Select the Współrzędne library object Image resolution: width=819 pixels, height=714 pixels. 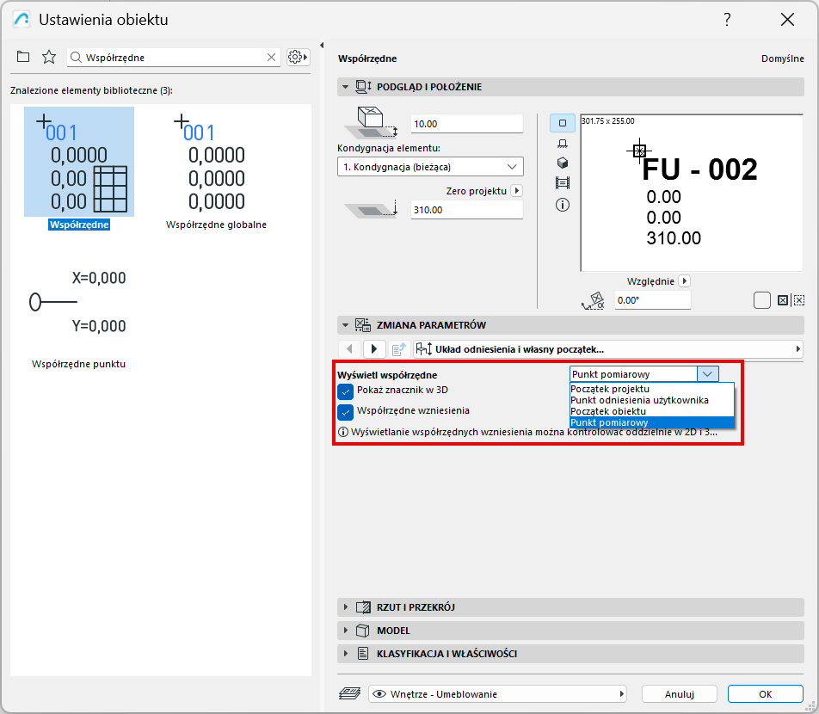point(79,169)
